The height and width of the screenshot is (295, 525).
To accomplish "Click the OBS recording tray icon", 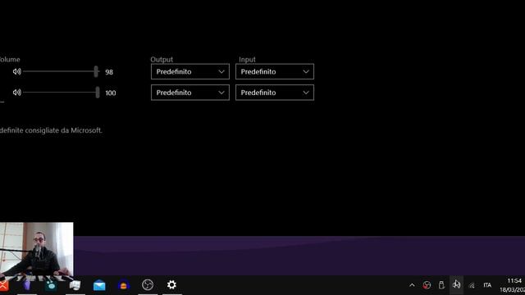I will 427,285.
